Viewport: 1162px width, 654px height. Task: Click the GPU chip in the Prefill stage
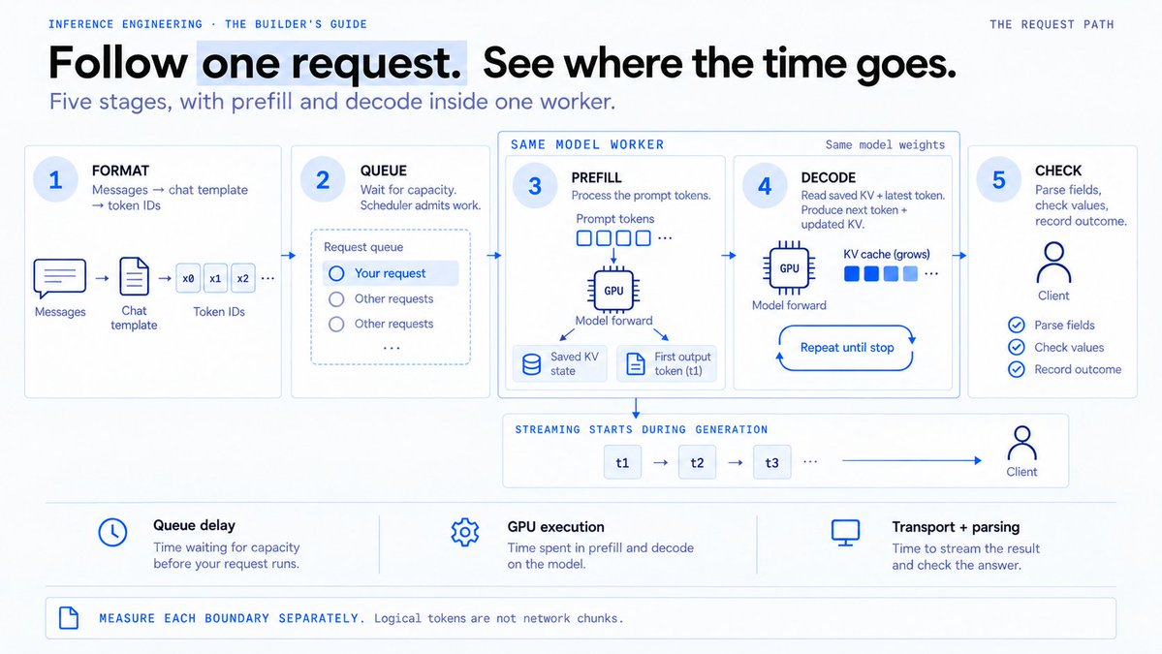pos(613,291)
